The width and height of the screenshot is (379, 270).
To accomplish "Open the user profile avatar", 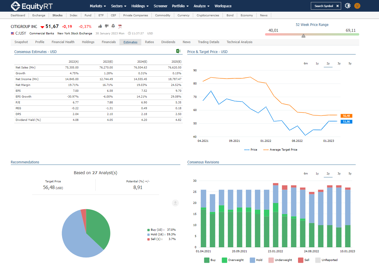I will pos(357,6).
